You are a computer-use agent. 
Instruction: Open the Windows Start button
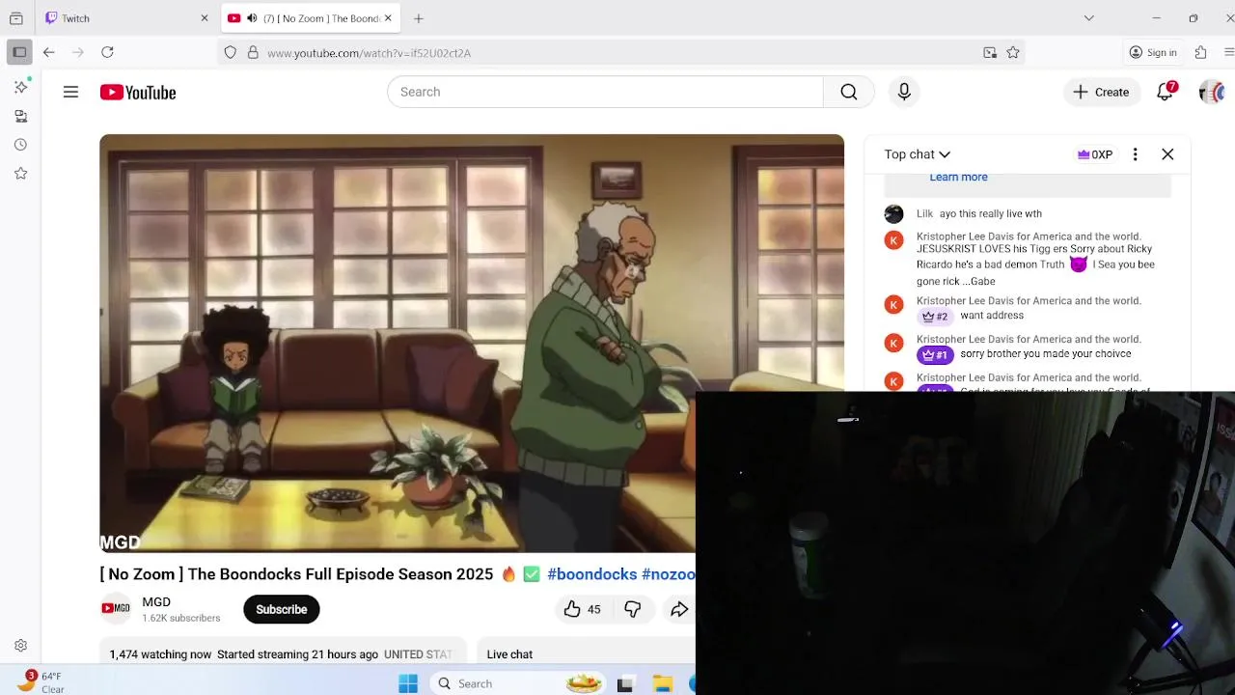pos(408,683)
